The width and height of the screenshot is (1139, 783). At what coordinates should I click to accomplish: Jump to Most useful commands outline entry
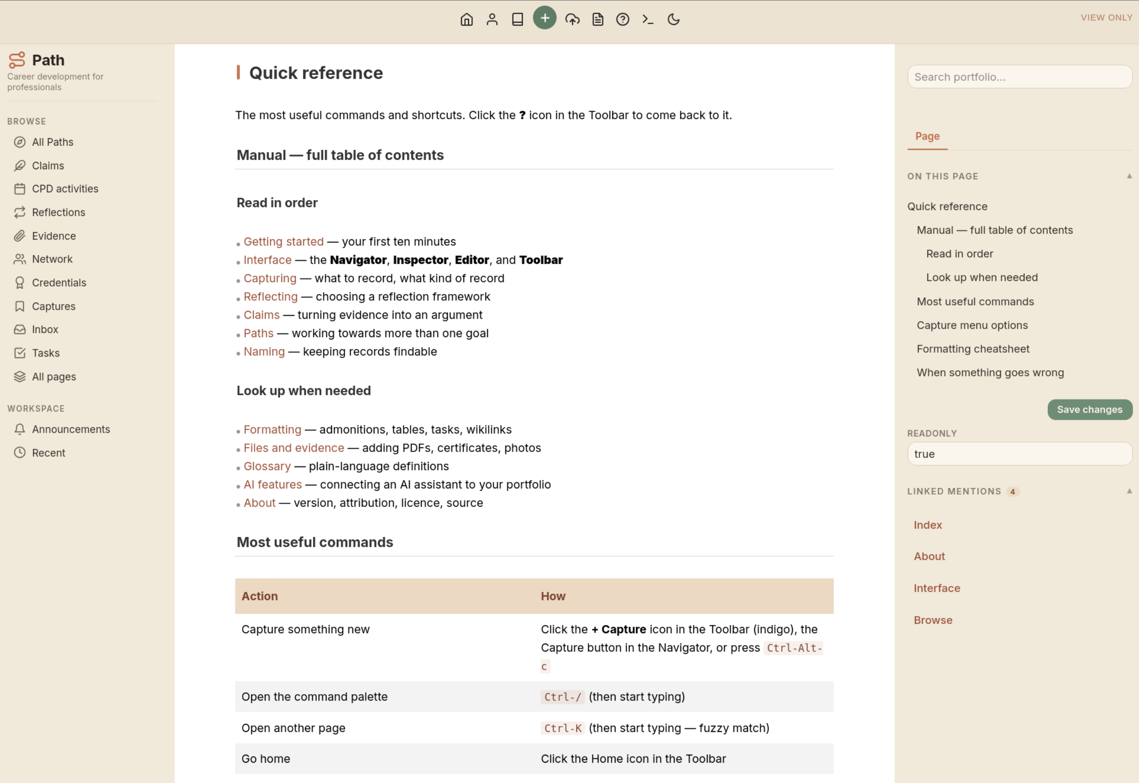click(975, 302)
